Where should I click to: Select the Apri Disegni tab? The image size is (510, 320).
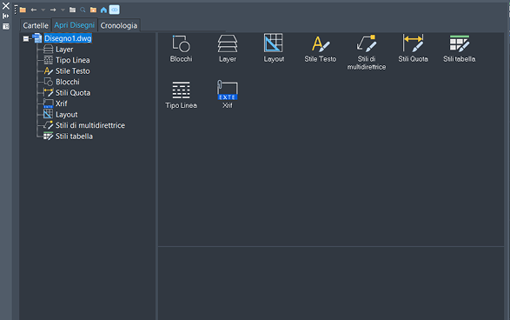75,25
